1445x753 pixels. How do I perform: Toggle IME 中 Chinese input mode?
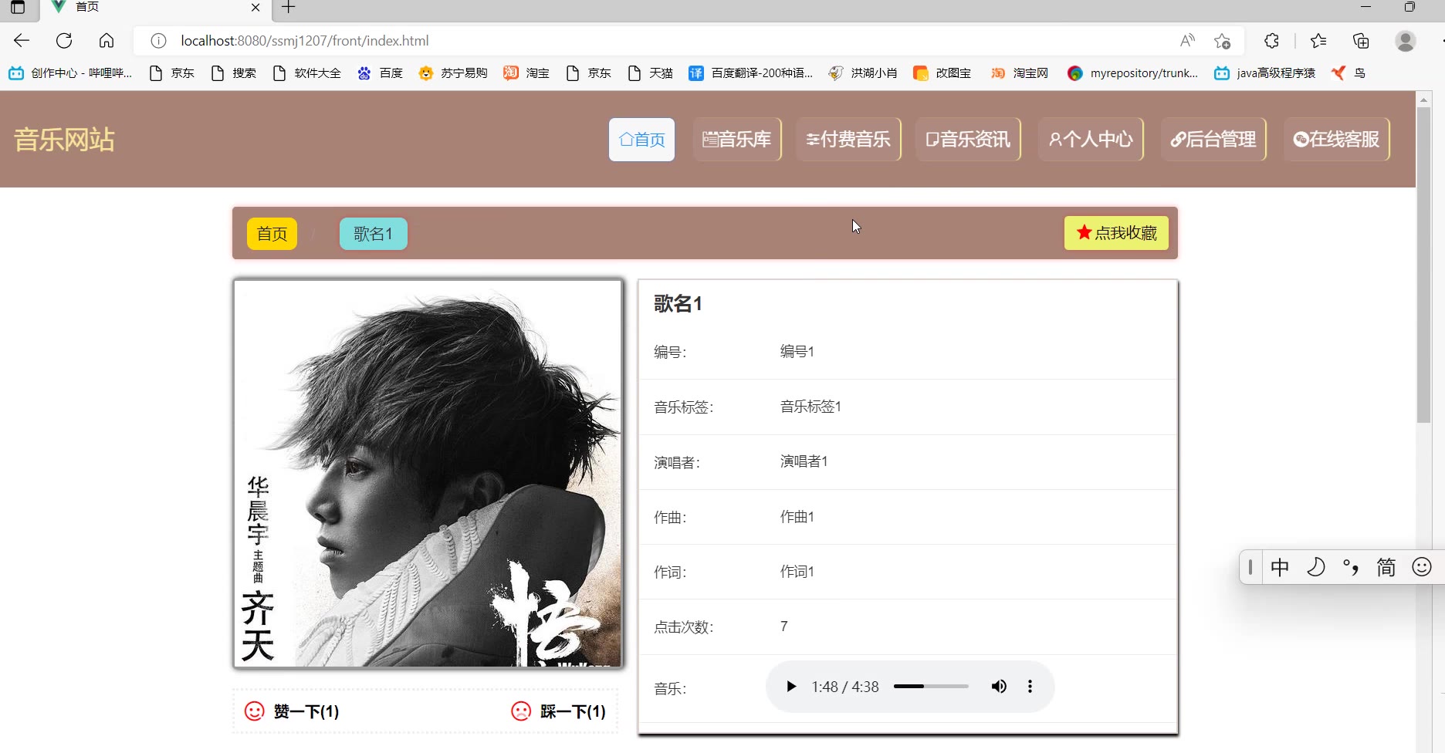[x=1280, y=568]
